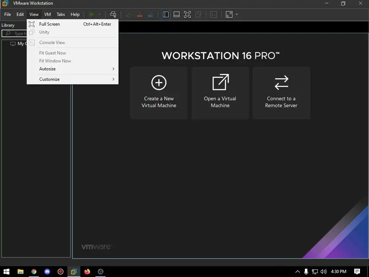Click the Revert to Snapshot icon

coord(139,14)
